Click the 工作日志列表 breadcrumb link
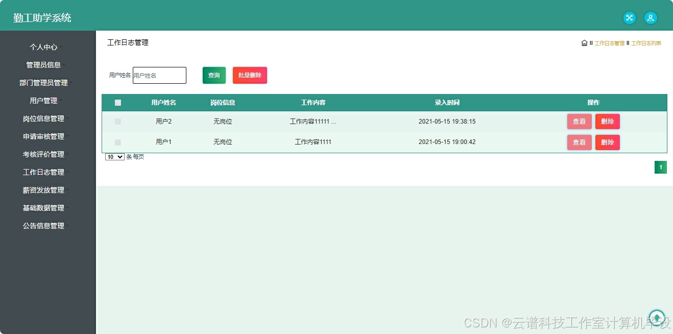Viewport: 673px width, 334px height. pos(645,43)
